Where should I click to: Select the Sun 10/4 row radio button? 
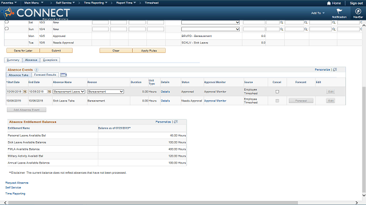(7, 28)
